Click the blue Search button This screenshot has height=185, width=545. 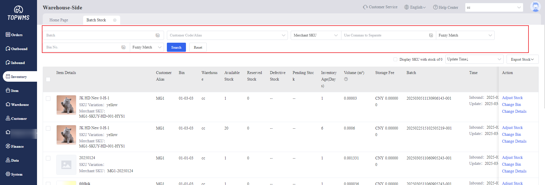[x=176, y=47]
